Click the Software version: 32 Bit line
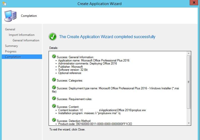The height and width of the screenshot is (140, 200). click(x=73, y=70)
